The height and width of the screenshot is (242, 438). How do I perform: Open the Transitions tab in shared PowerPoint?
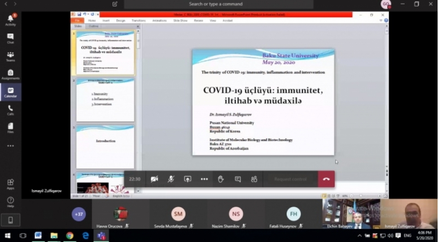138,20
